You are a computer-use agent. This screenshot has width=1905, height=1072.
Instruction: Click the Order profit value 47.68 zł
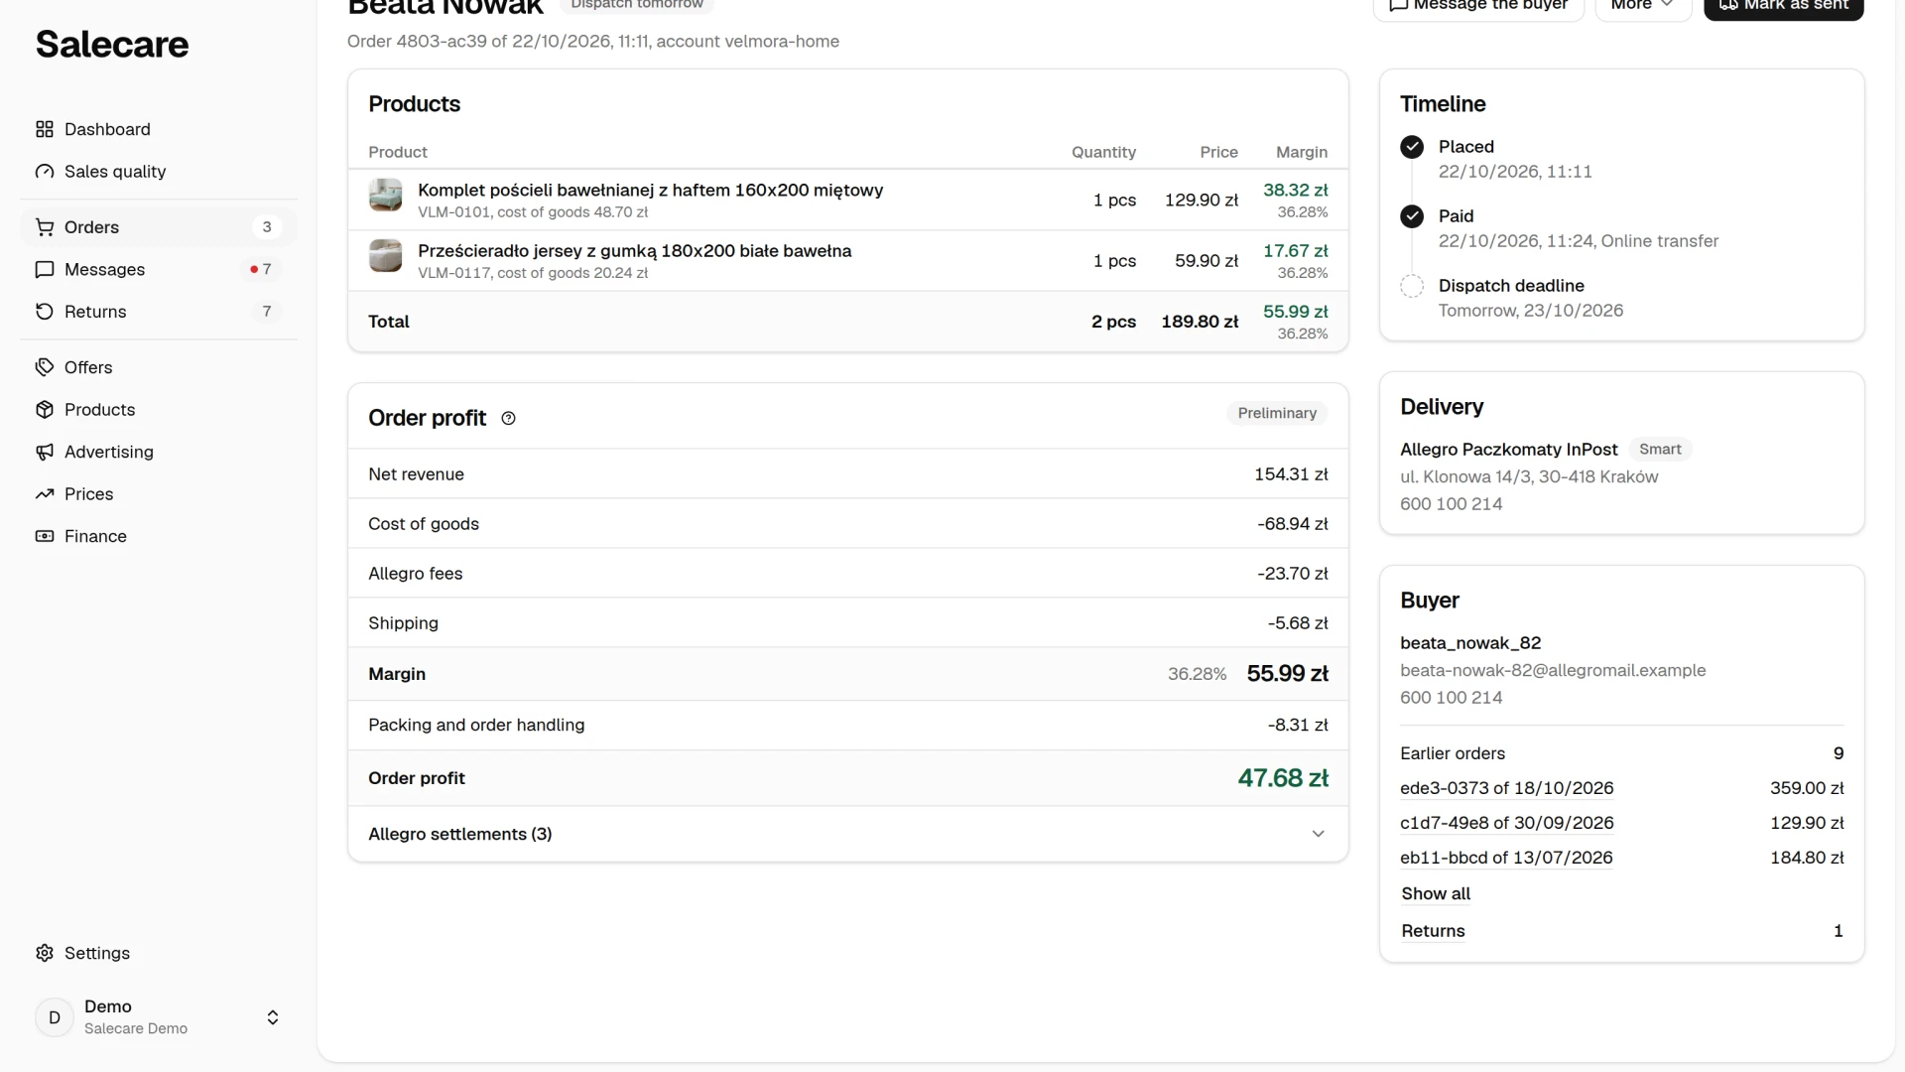click(x=1283, y=778)
